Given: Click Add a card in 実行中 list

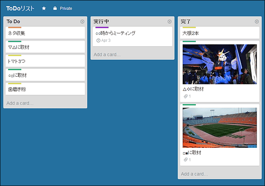Looking at the screenshot, I should [107, 55].
